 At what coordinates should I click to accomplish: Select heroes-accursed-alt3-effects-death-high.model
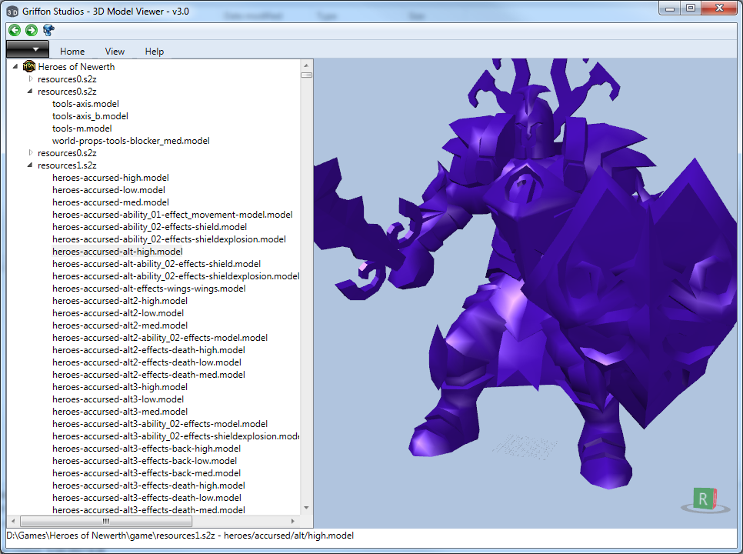pyautogui.click(x=148, y=486)
